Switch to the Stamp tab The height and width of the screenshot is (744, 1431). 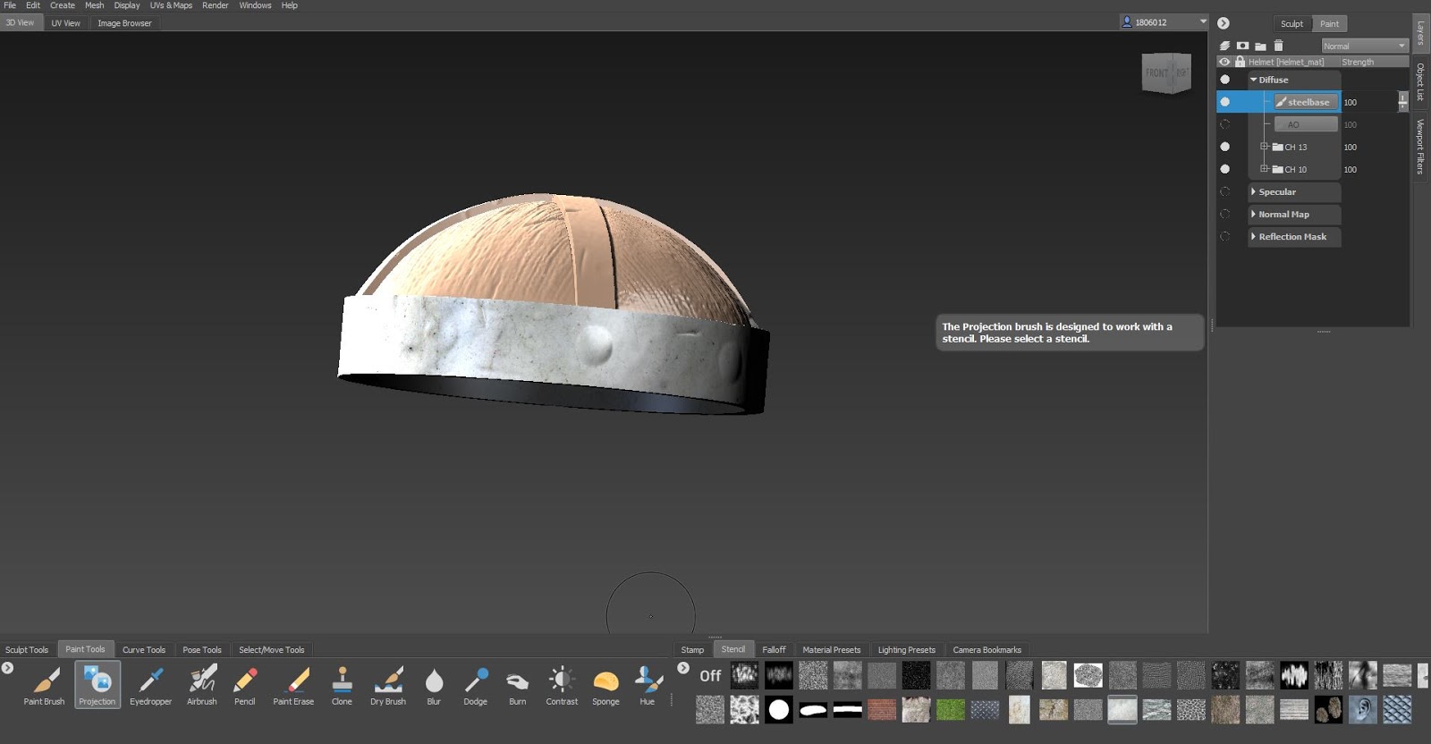692,650
